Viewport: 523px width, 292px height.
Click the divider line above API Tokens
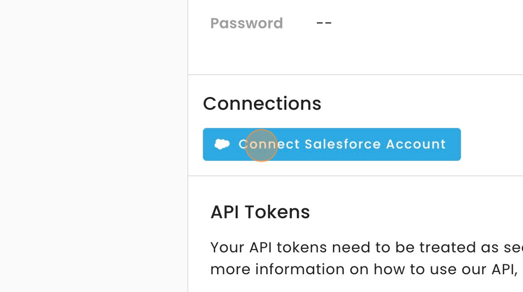(x=355, y=176)
